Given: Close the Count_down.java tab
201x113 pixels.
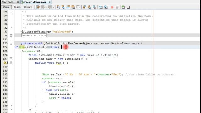Looking at the screenshot, I should pyautogui.click(x=50, y=2).
